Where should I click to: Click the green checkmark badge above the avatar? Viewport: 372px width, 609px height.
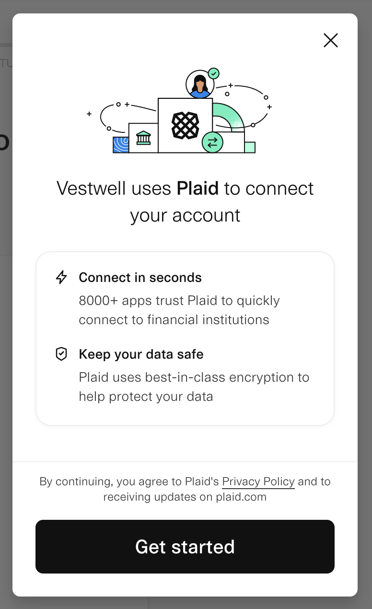click(214, 73)
